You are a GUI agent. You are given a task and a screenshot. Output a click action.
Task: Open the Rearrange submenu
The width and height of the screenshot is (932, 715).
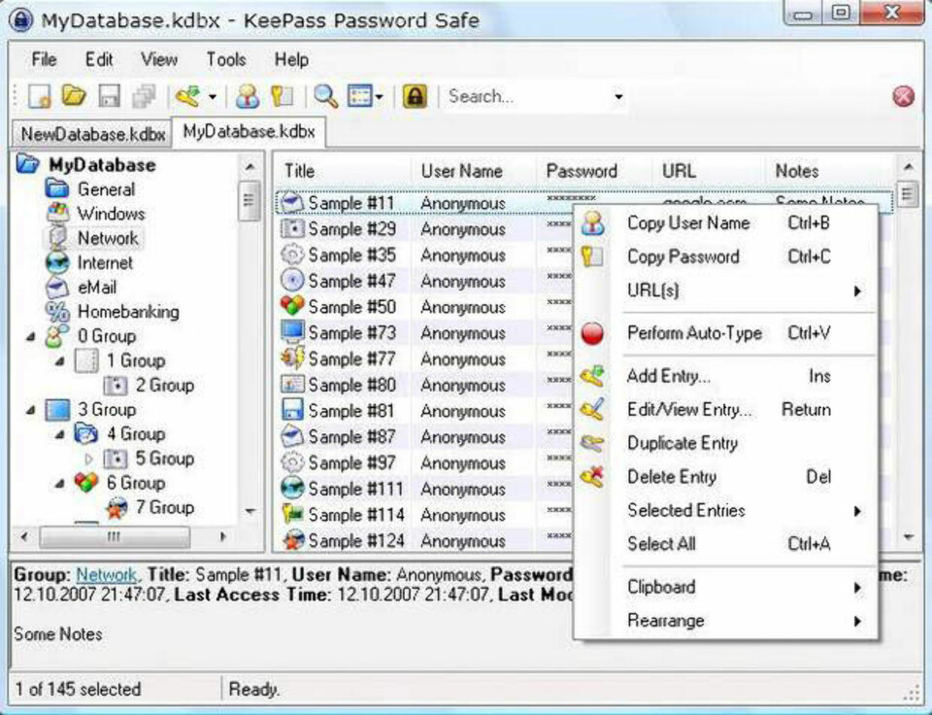726,621
